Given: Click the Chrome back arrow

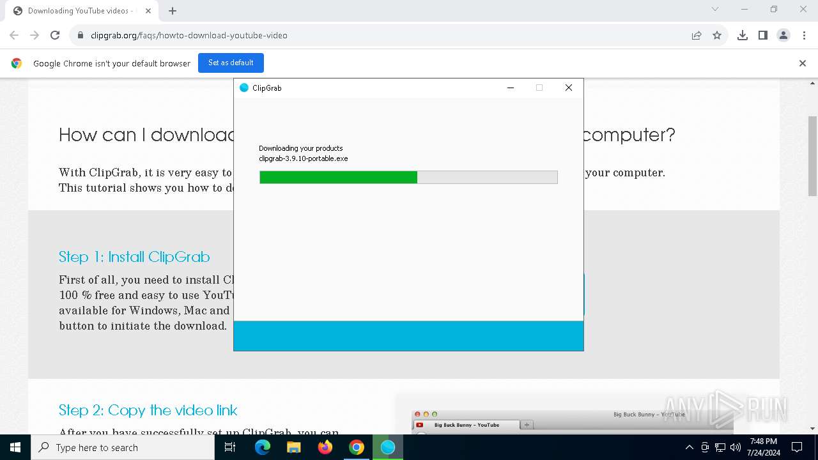Looking at the screenshot, I should tap(14, 35).
